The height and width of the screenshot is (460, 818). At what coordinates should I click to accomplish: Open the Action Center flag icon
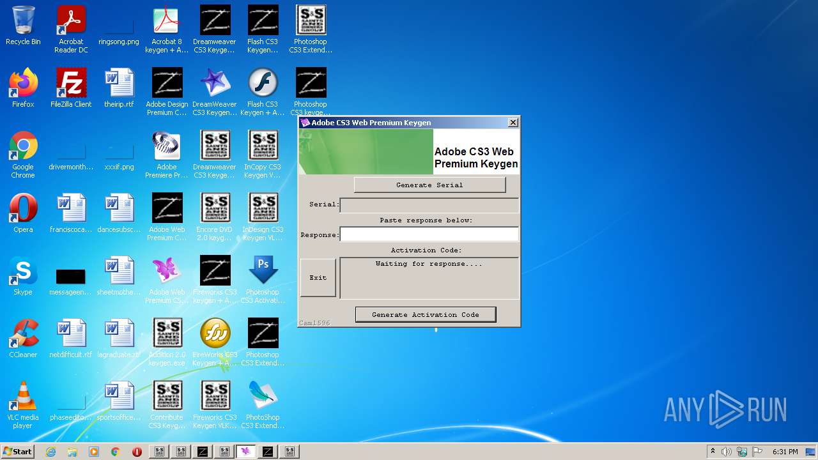tap(757, 452)
